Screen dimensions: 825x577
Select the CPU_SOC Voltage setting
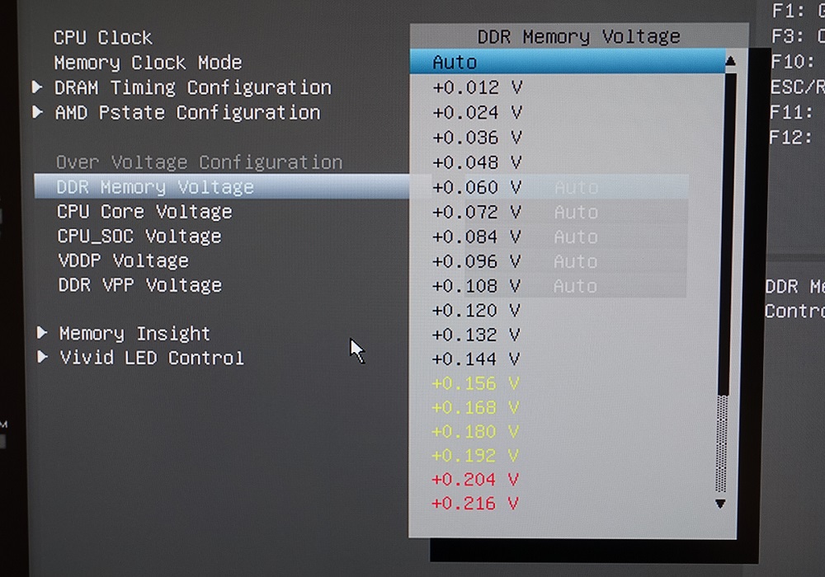pyautogui.click(x=139, y=237)
